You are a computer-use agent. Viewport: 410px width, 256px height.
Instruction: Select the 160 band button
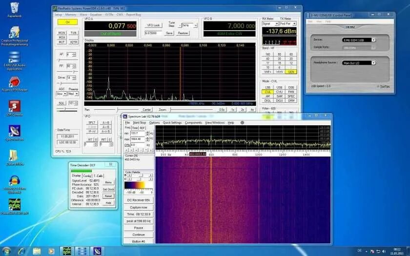(x=267, y=54)
